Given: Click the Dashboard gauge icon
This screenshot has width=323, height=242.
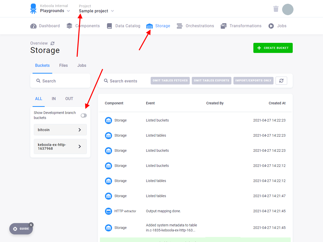Looking at the screenshot, I should pyautogui.click(x=33, y=26).
